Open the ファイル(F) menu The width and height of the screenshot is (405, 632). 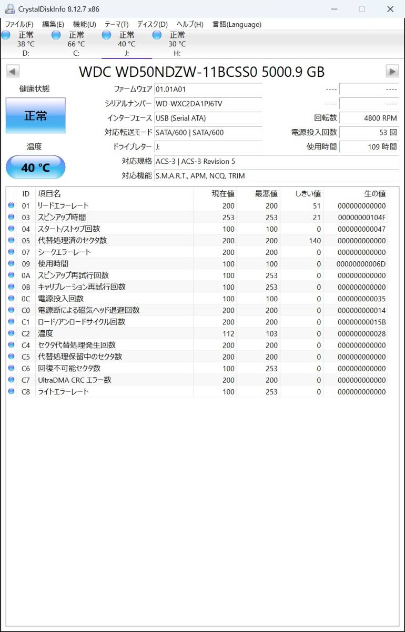(19, 24)
